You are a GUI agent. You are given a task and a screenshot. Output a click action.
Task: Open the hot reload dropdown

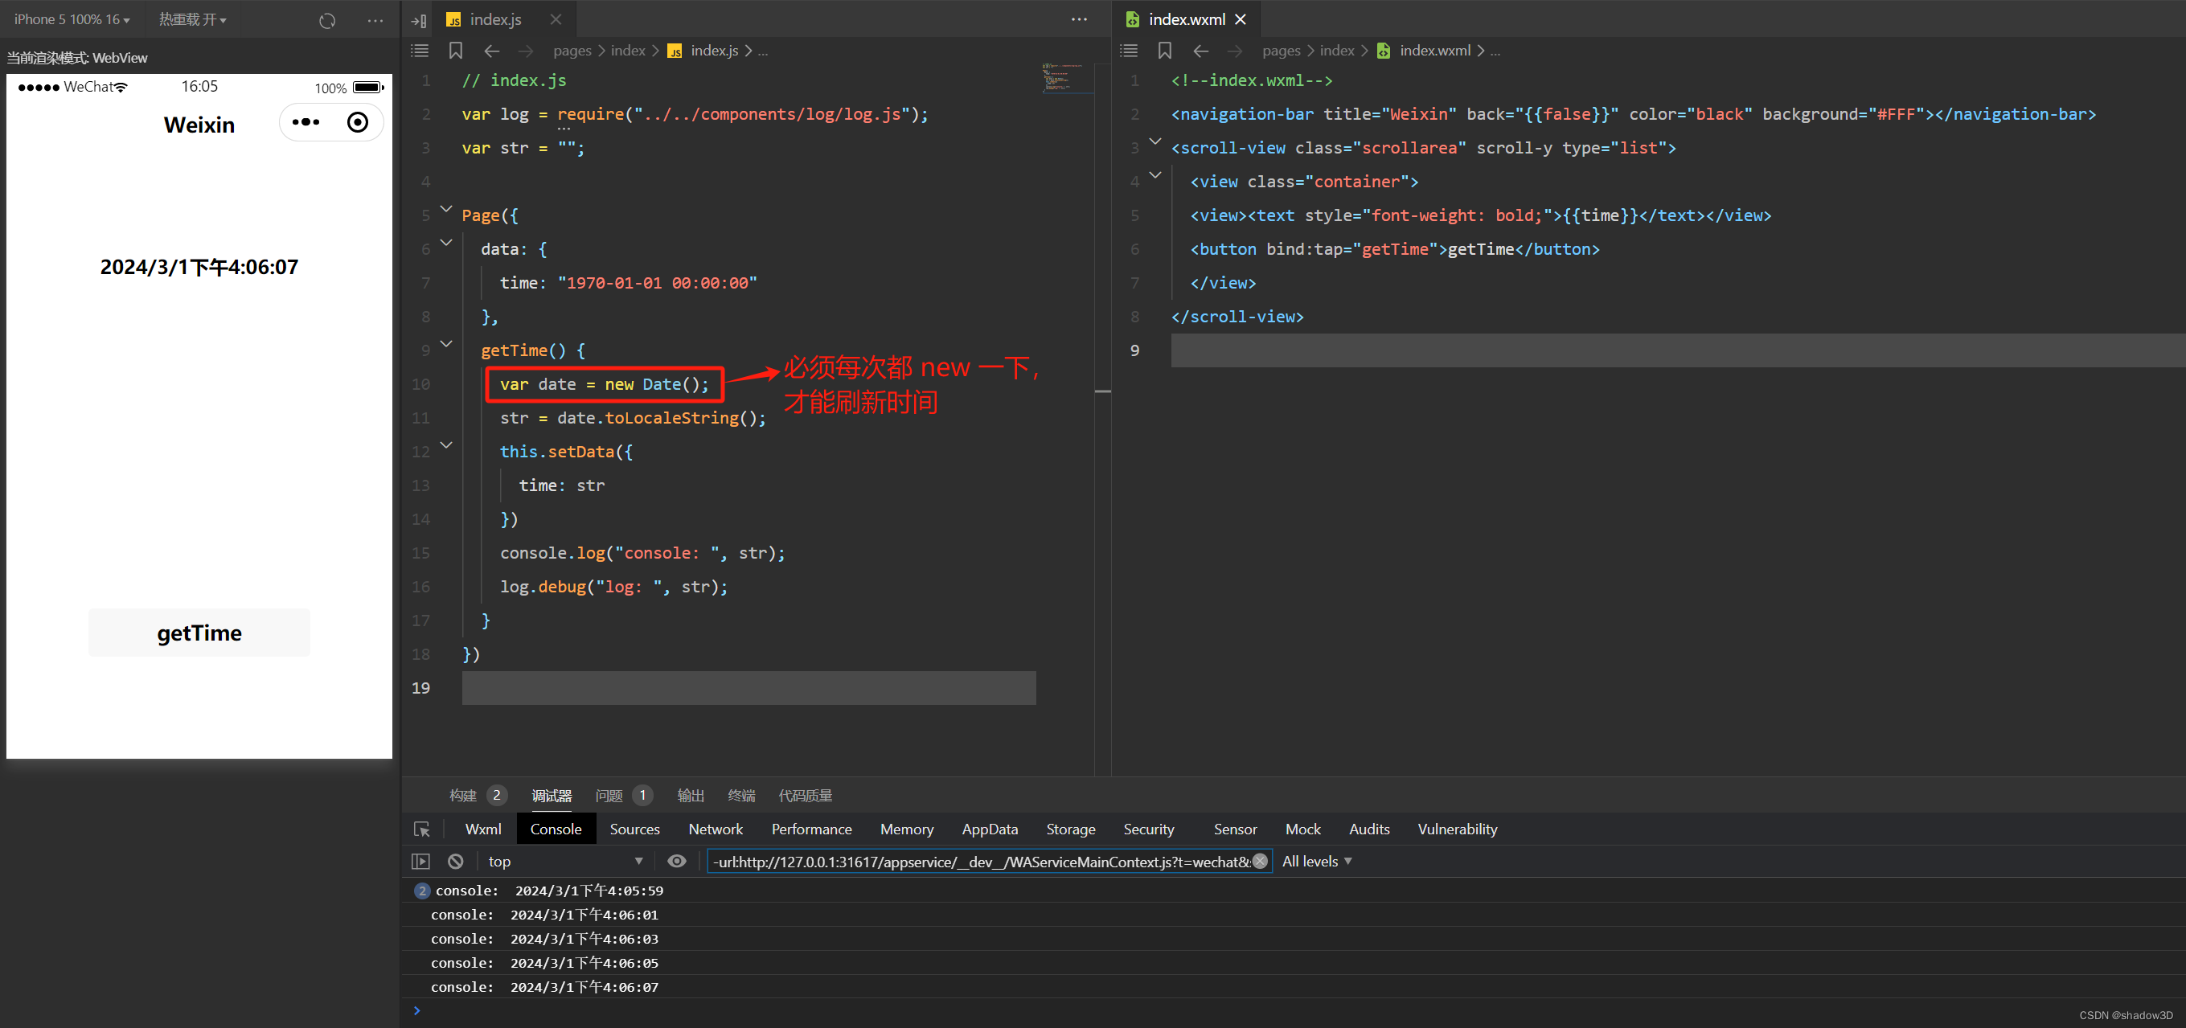pyautogui.click(x=193, y=19)
